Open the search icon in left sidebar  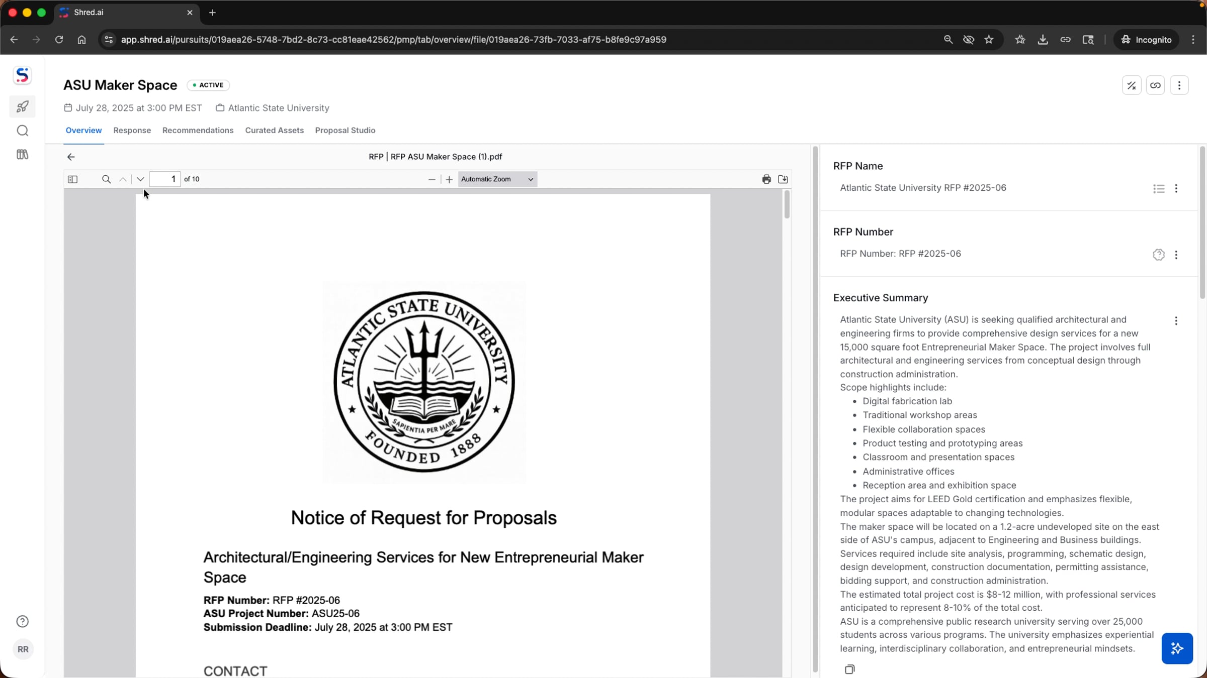point(22,131)
